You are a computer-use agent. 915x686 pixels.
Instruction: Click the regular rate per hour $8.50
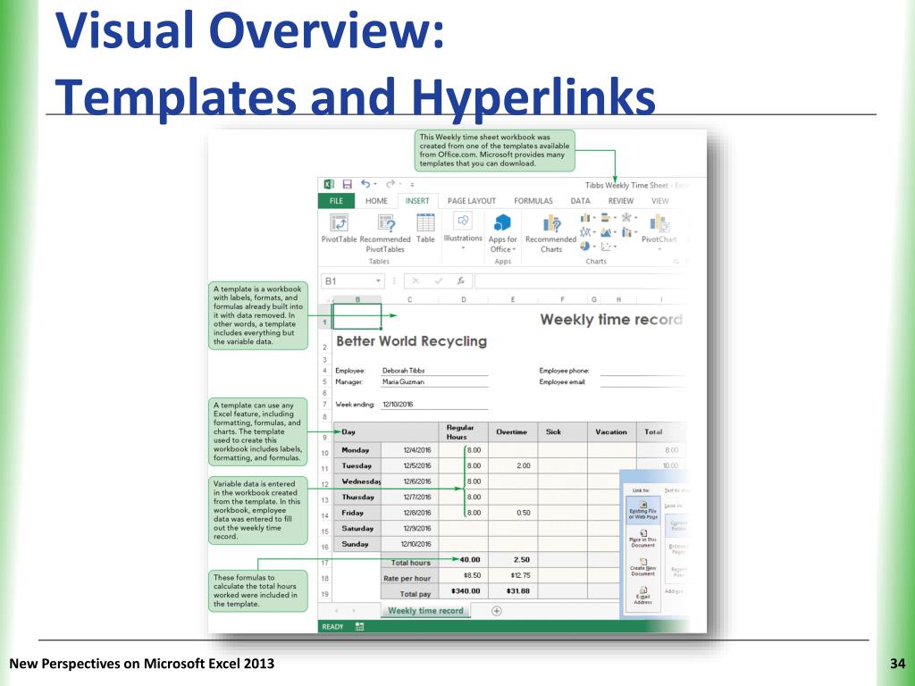click(x=472, y=576)
